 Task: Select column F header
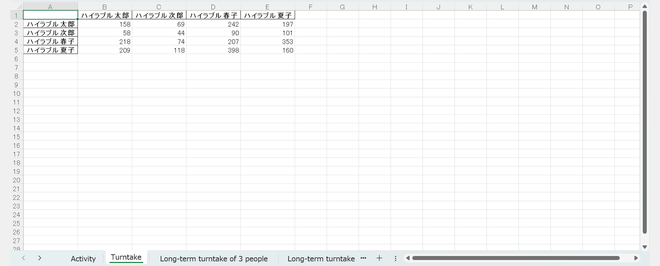[x=311, y=7]
